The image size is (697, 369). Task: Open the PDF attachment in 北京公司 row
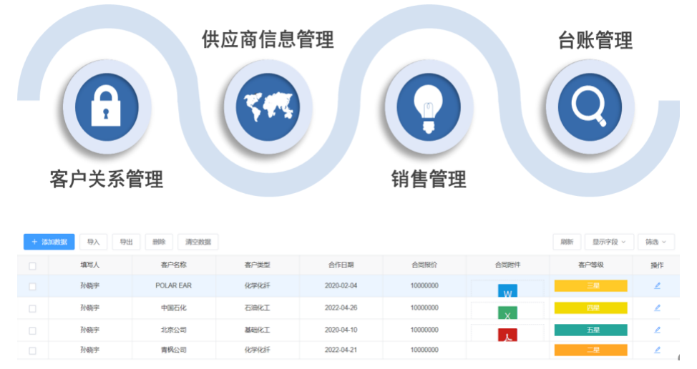click(x=507, y=334)
